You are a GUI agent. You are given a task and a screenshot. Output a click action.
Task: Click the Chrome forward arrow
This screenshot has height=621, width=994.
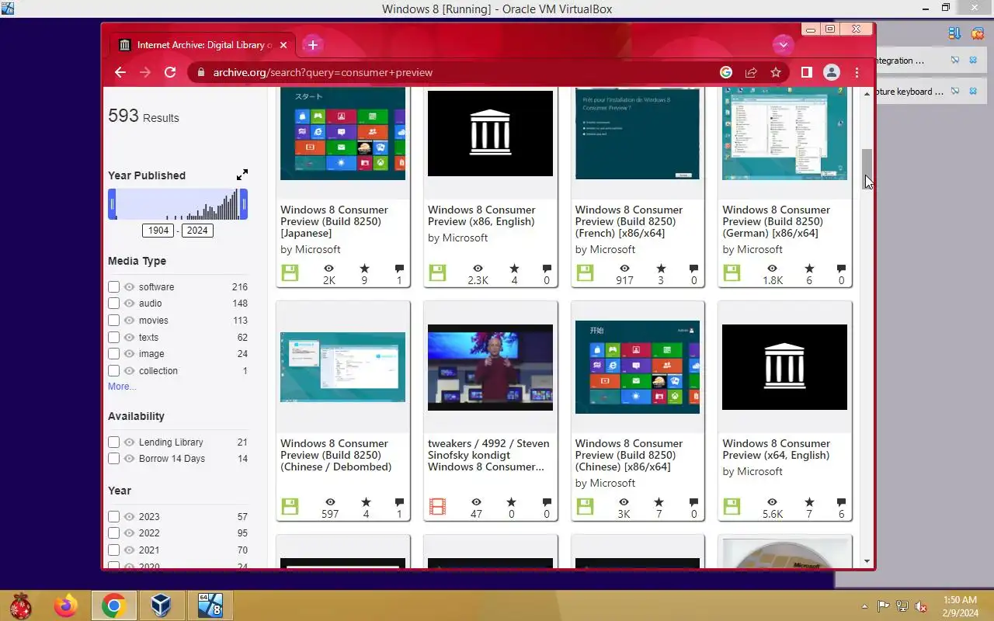(145, 72)
